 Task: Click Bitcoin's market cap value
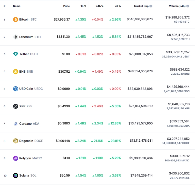pos(140,20)
